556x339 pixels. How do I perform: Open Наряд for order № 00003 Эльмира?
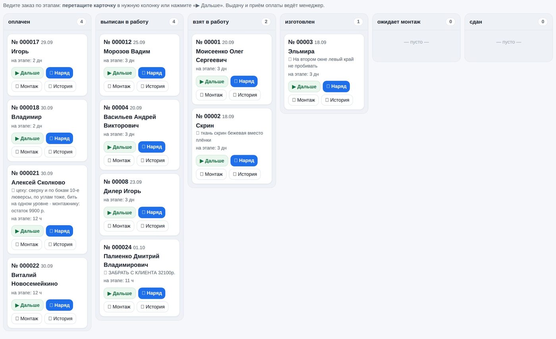coord(336,86)
